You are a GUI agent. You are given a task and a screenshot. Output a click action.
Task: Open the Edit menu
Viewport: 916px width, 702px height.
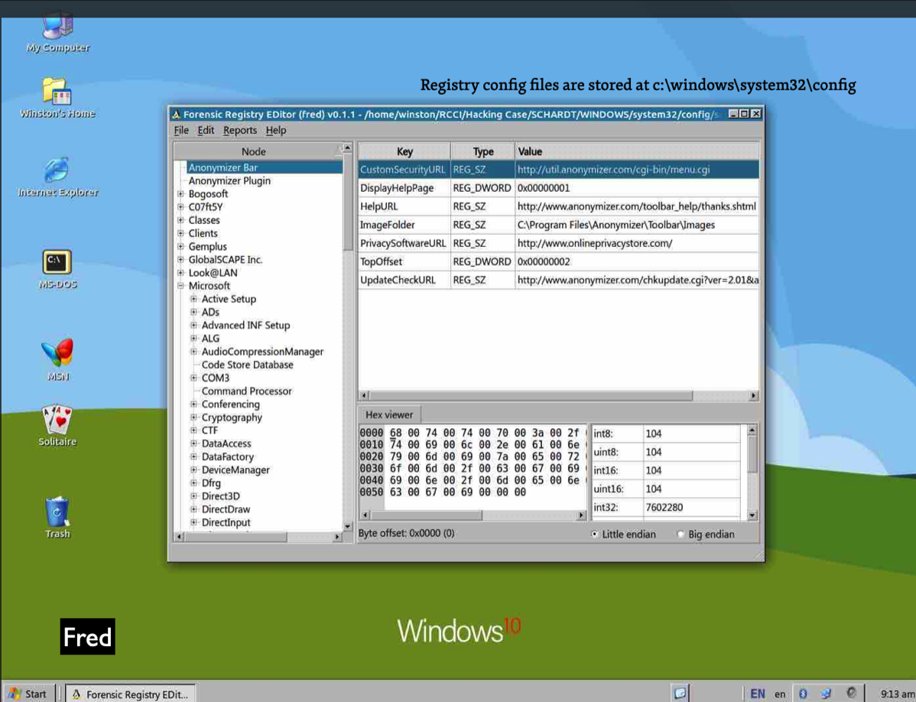[x=206, y=130]
